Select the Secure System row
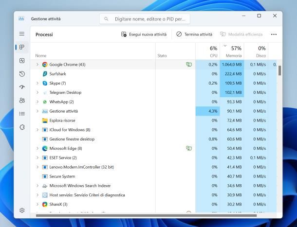 click(x=153, y=176)
